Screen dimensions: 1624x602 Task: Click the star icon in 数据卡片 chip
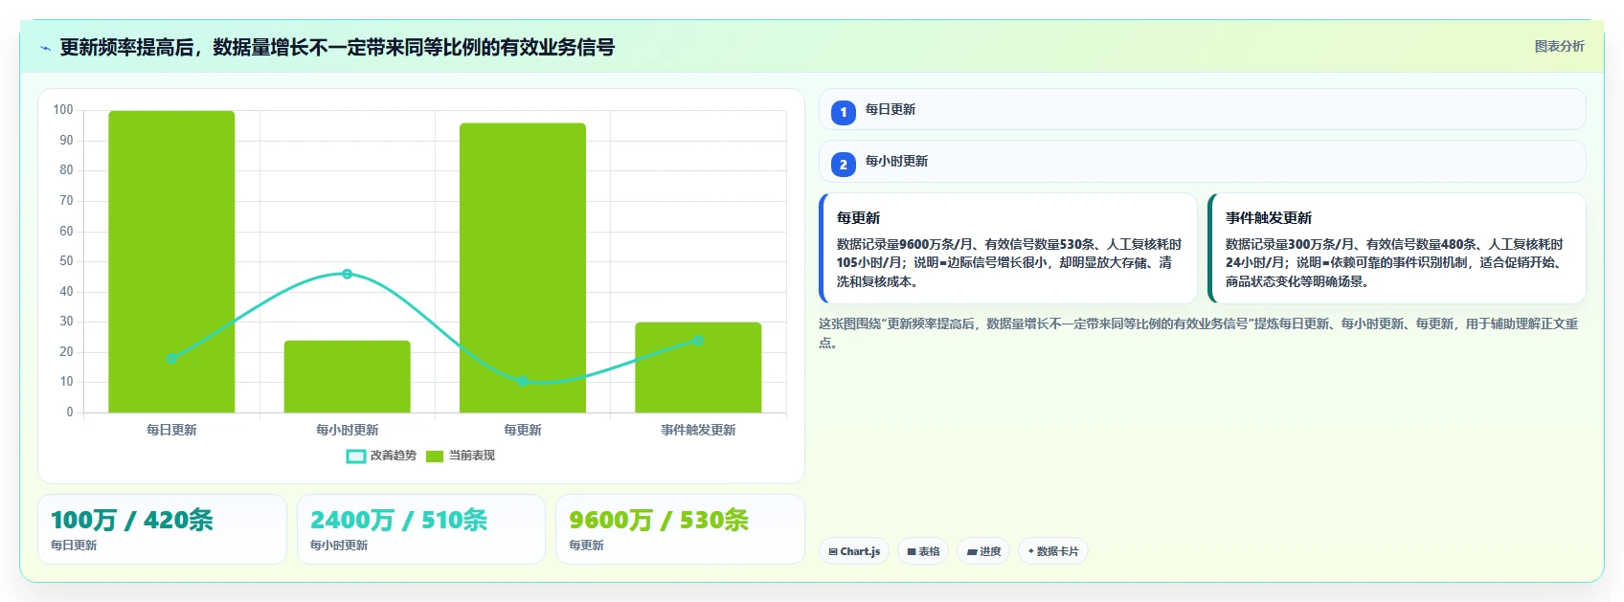coord(1031,551)
